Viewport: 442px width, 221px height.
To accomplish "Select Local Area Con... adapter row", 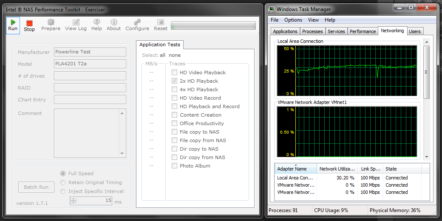I will pyautogui.click(x=352, y=178).
